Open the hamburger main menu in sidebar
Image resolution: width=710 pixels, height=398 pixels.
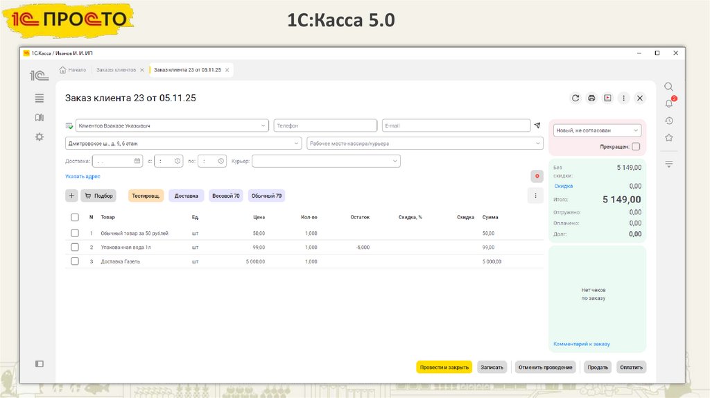[40, 98]
